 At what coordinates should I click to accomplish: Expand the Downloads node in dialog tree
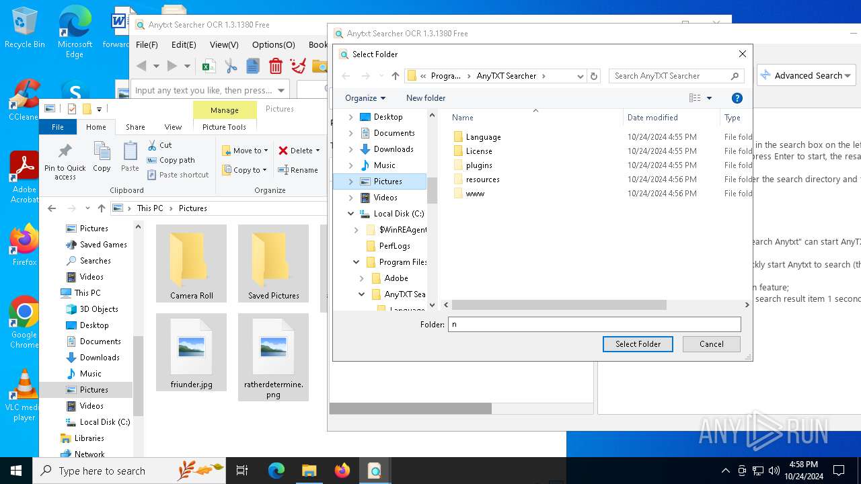point(350,149)
